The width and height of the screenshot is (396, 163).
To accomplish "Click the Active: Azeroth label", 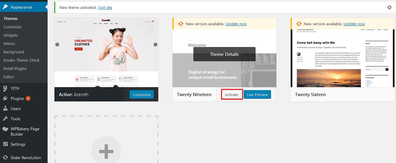I will [x=73, y=95].
